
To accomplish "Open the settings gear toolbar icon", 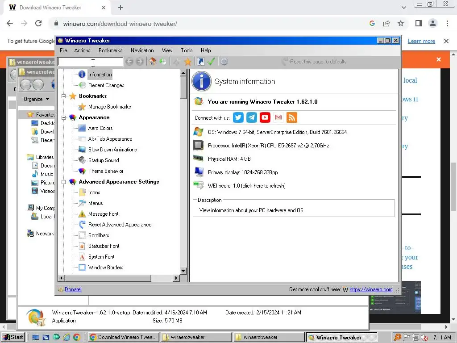I will pos(224,62).
